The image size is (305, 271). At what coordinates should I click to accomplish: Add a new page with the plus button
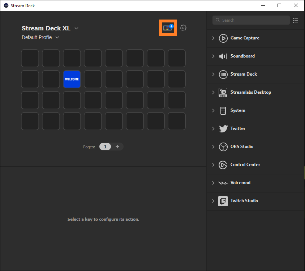pyautogui.click(x=117, y=147)
